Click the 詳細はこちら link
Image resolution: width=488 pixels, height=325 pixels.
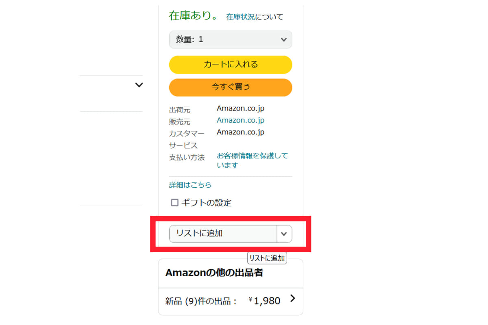click(x=190, y=185)
